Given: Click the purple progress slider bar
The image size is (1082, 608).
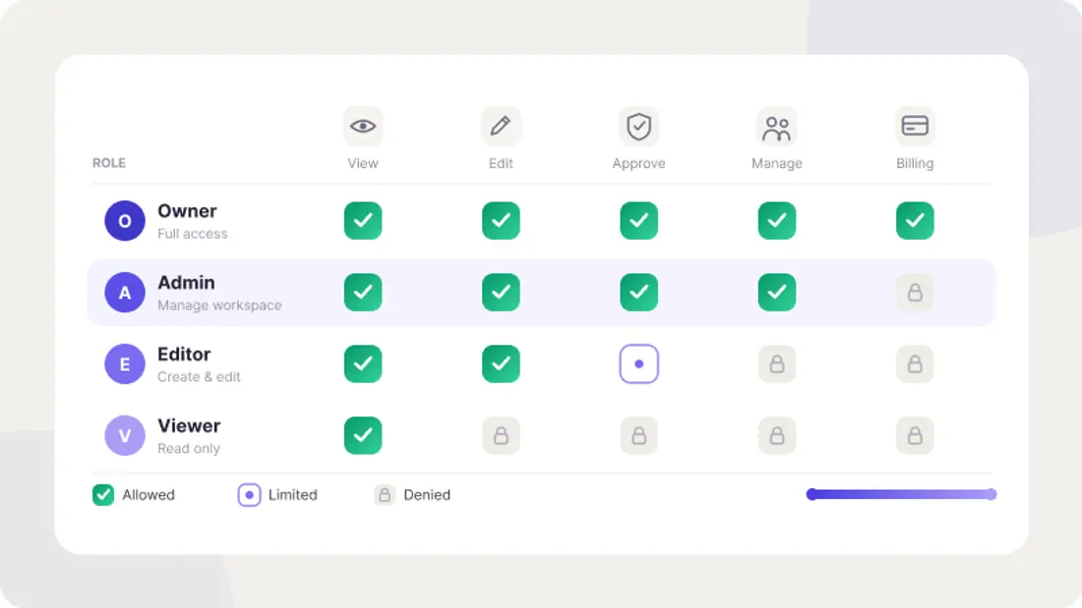Looking at the screenshot, I should [x=901, y=494].
